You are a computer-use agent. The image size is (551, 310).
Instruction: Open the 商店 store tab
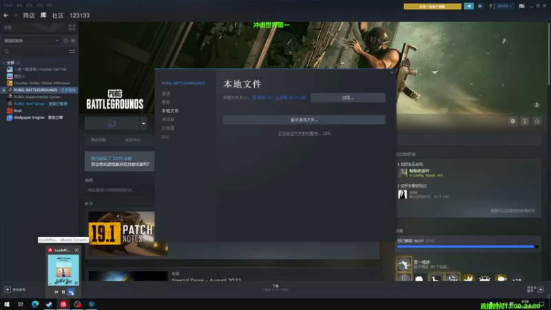(29, 15)
